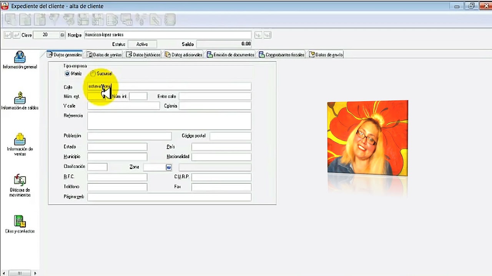Screen dimensions: 492x276
Task: Click the Estado input field
Action: [x=117, y=147]
